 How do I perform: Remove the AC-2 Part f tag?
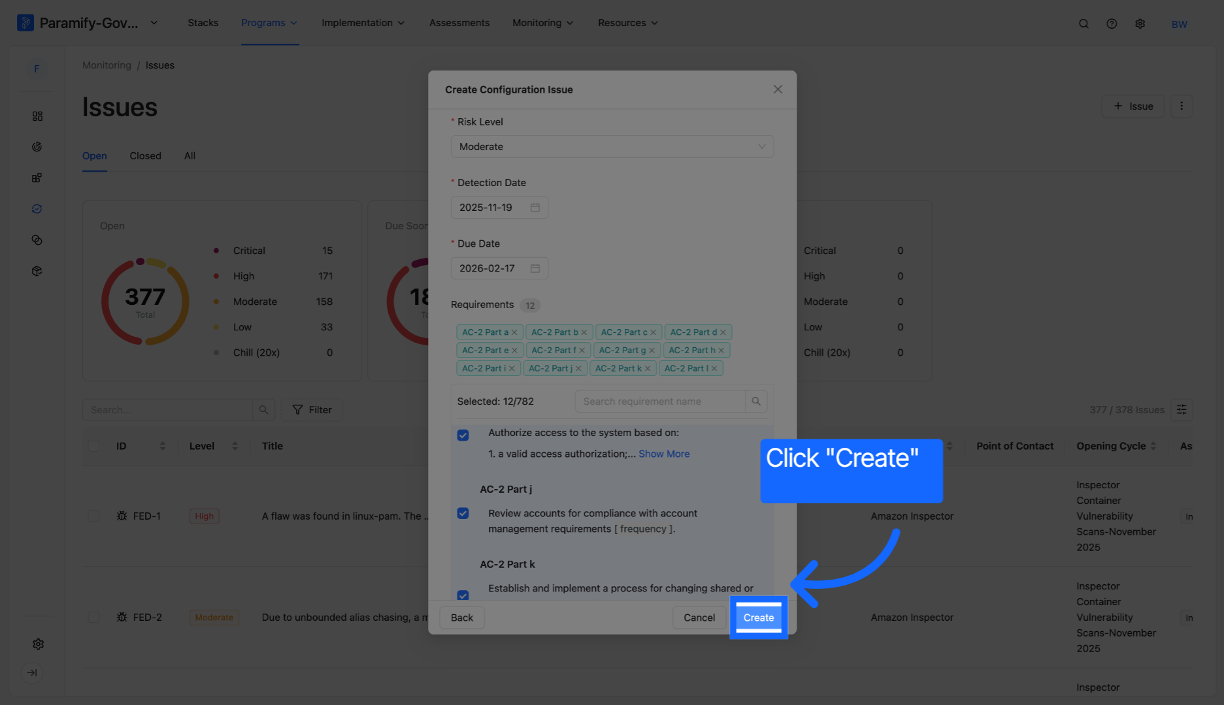582,351
